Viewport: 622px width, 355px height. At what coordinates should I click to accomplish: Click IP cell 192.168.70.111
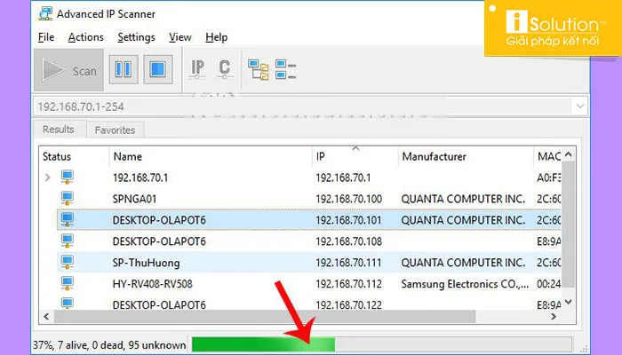tap(348, 263)
